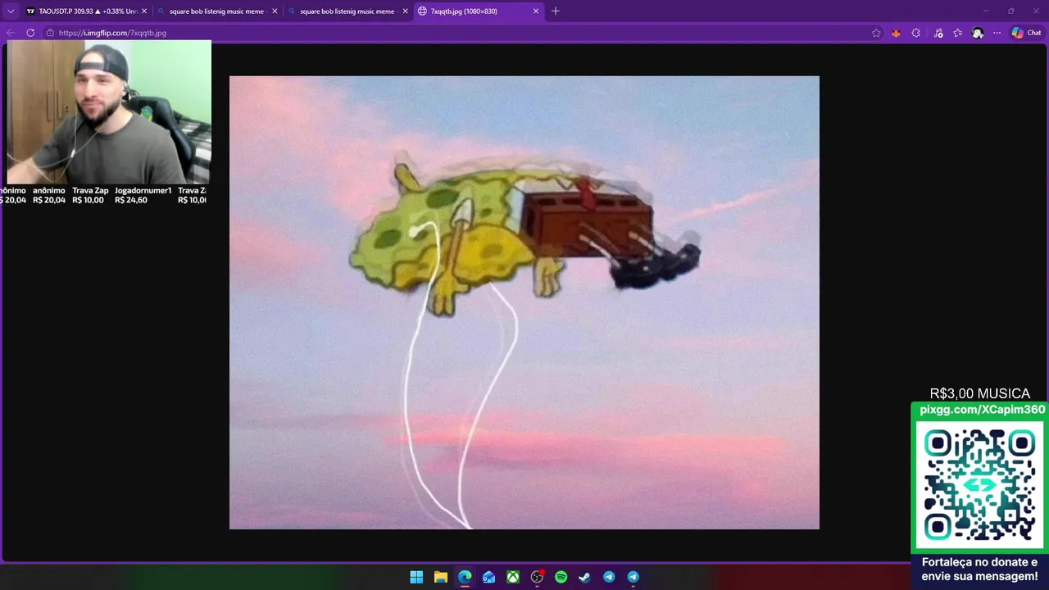This screenshot has height=590, width=1049.
Task: Open Spotify from the taskbar
Action: (x=561, y=577)
